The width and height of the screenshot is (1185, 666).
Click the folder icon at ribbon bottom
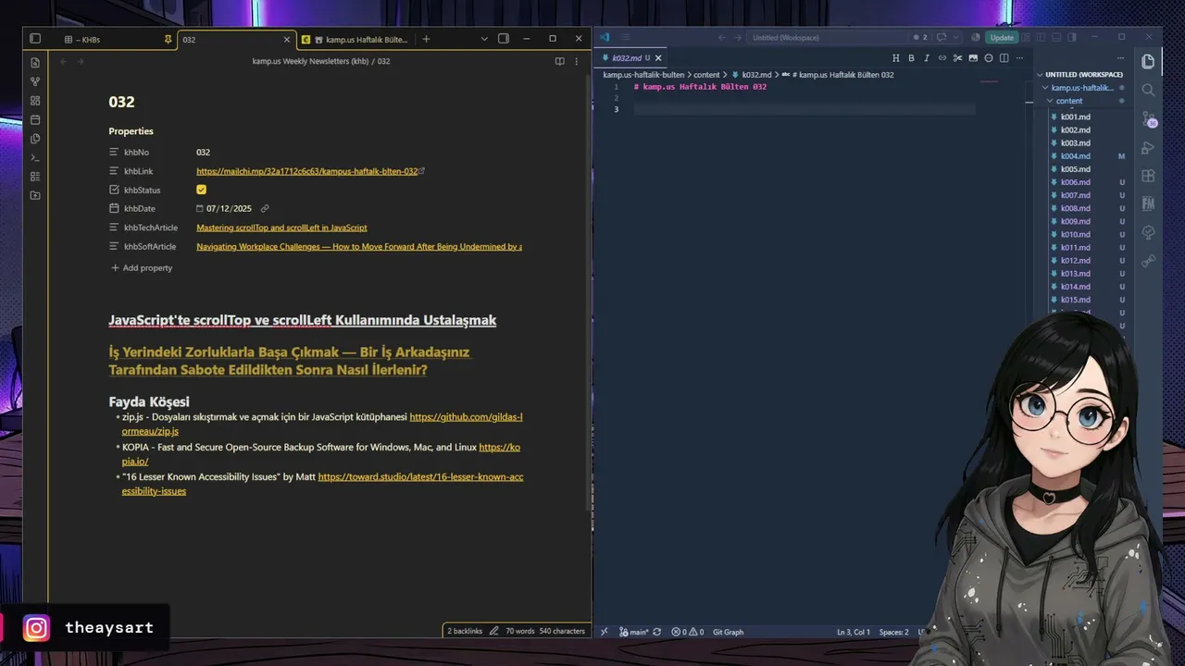(35, 195)
